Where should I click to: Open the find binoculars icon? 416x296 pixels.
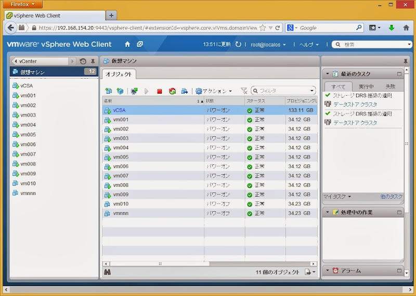click(108, 272)
